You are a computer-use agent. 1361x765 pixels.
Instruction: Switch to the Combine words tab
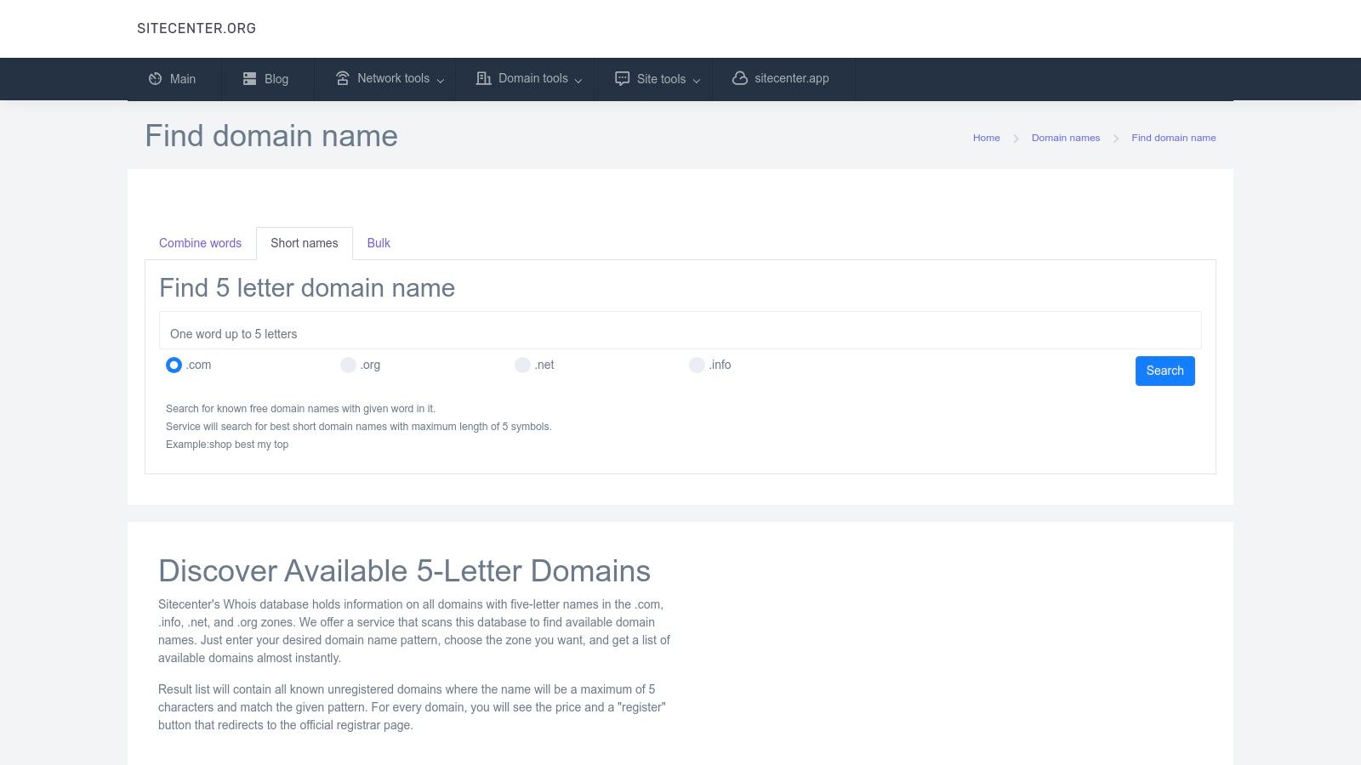200,243
